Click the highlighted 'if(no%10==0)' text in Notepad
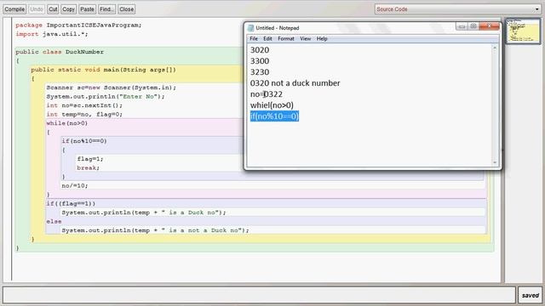Screen dimensions: 545x306 pyautogui.click(x=274, y=116)
